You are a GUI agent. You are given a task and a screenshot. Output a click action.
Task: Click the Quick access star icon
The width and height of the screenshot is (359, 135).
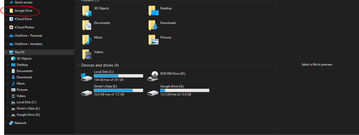click(x=11, y=2)
